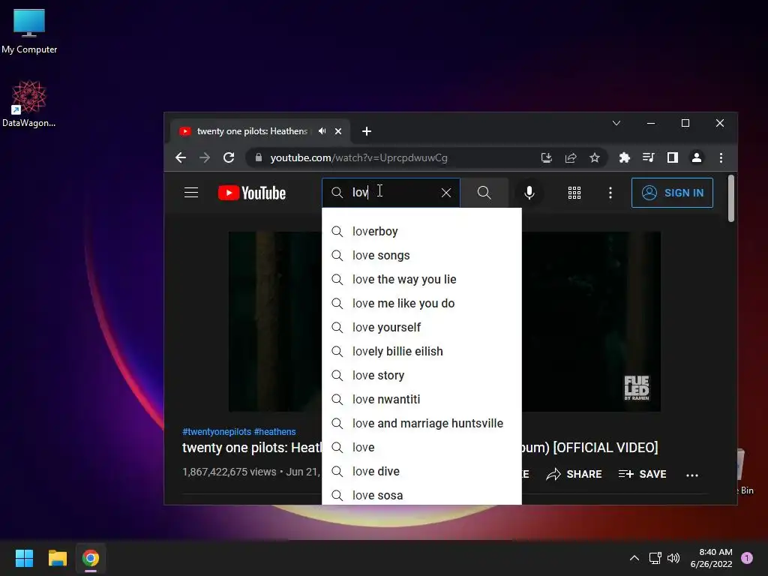Viewport: 768px width, 576px height.
Task: Click the YouTube page vertical scrollbar
Action: (730, 199)
